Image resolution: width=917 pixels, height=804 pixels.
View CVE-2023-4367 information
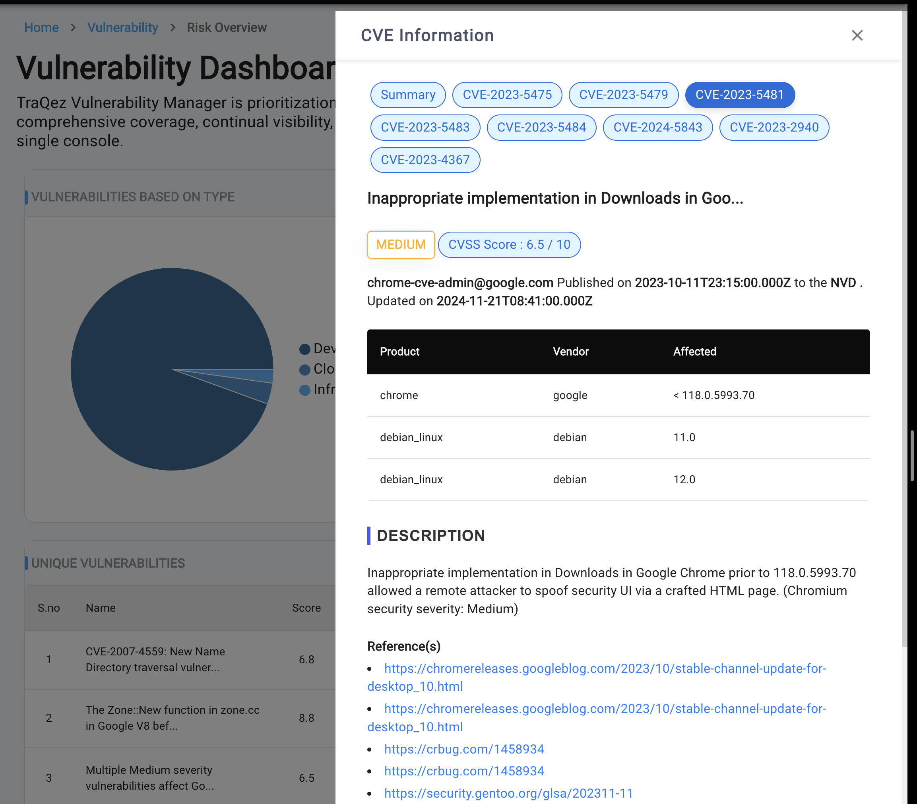[425, 160]
